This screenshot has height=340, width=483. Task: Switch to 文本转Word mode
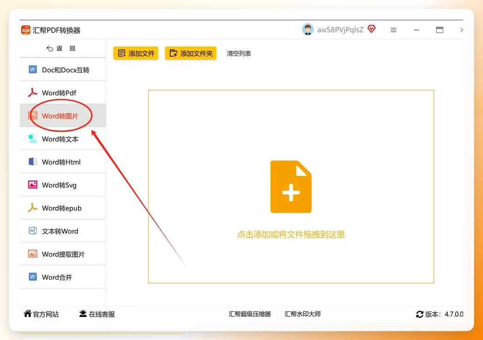(x=63, y=231)
